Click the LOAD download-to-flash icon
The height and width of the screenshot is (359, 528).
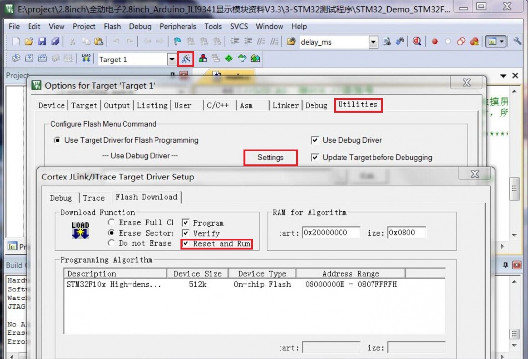pyautogui.click(x=86, y=59)
